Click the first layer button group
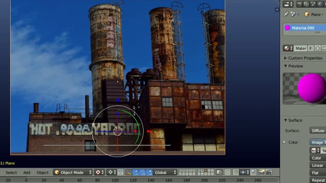This screenshot has width=326, height=183. coord(187,172)
